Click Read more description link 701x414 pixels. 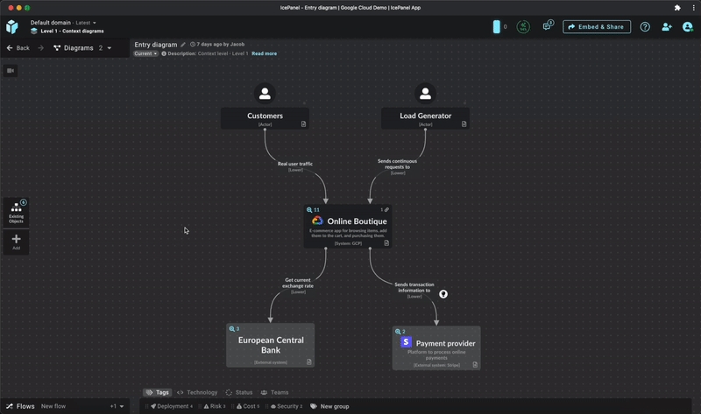[x=265, y=53]
